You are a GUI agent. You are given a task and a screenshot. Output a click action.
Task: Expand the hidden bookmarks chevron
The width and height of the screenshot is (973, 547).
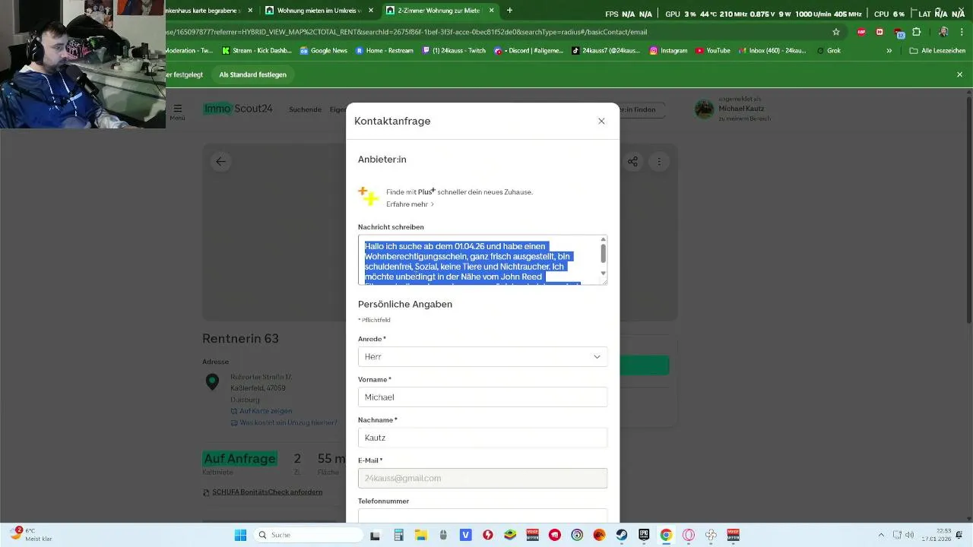pyautogui.click(x=889, y=51)
